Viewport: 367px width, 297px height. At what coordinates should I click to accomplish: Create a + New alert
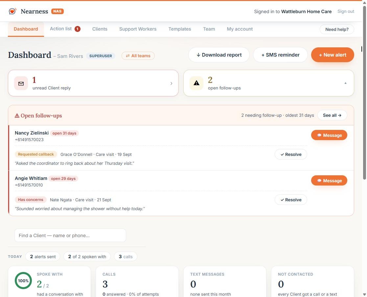333,55
